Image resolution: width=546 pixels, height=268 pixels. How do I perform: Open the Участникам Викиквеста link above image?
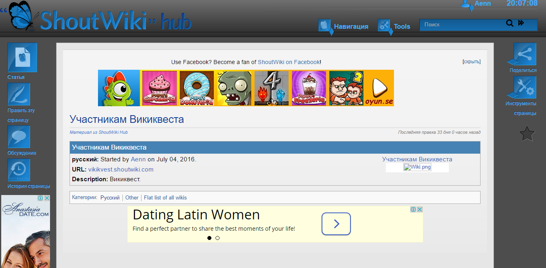click(x=417, y=159)
